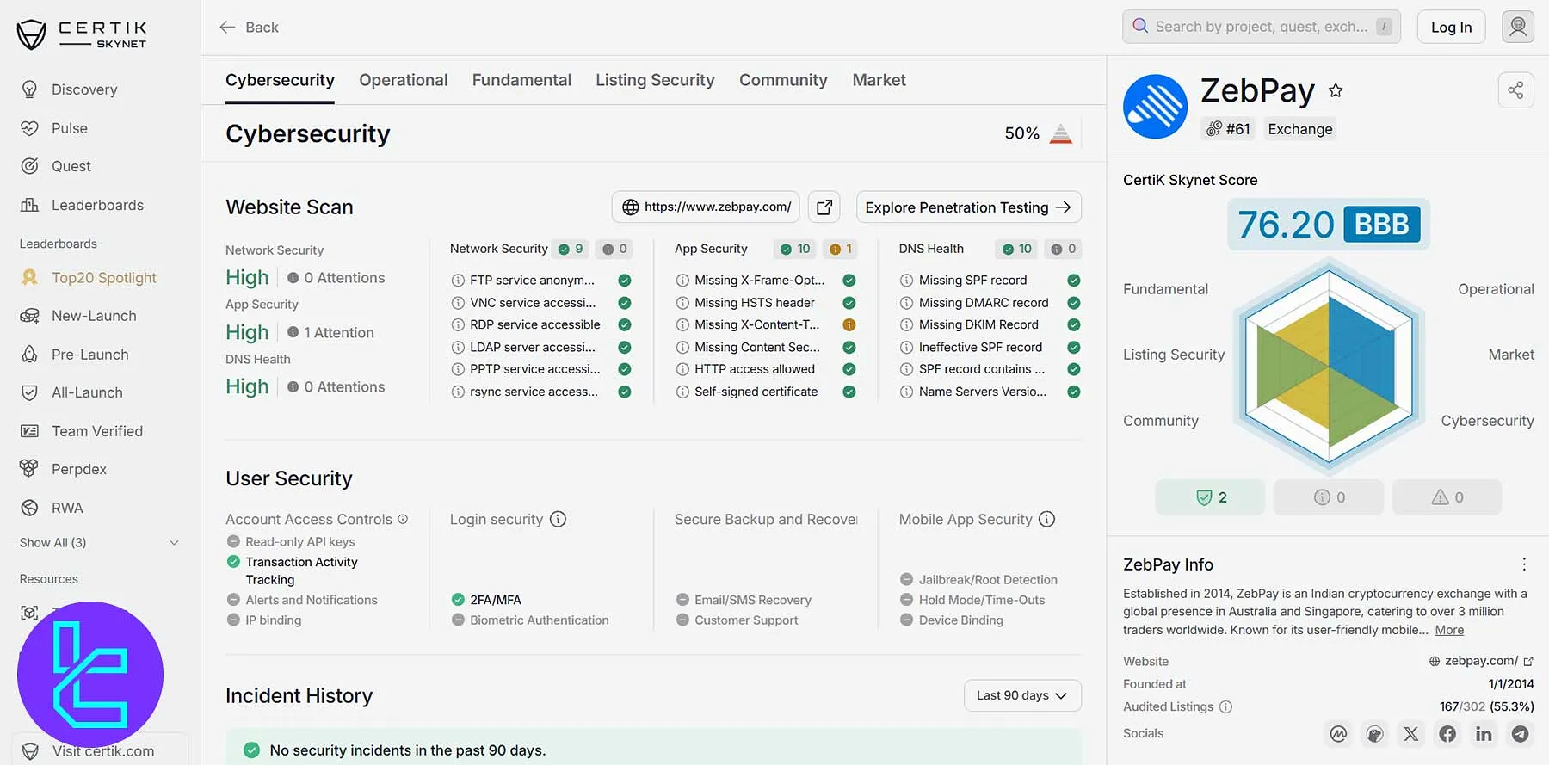This screenshot has height=765, width=1549.
Task: Open the zebpay.com/ website link
Action: coord(1481,661)
